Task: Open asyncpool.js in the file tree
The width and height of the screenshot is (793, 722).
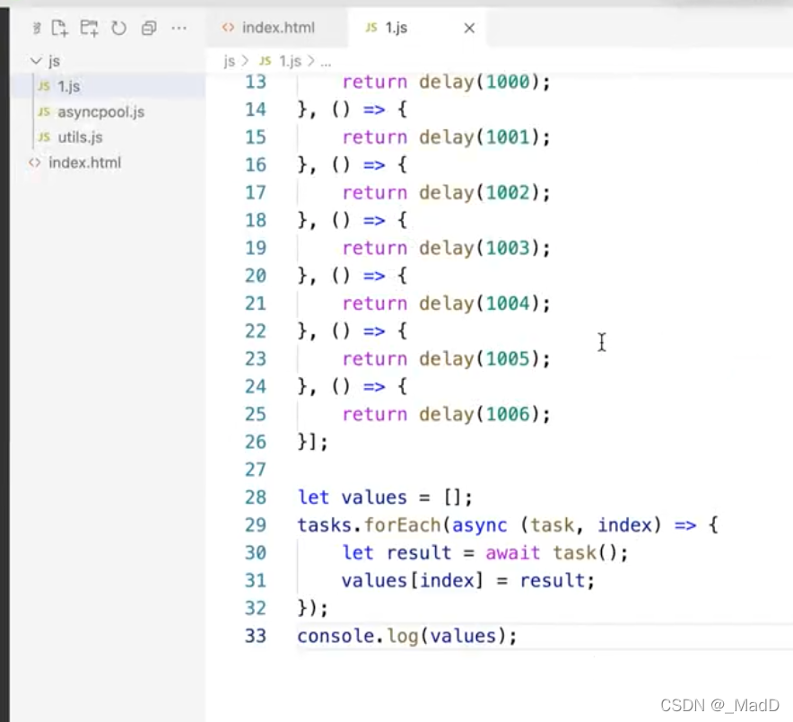Action: click(100, 112)
